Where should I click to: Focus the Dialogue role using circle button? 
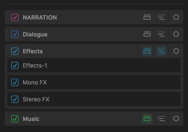pyautogui.click(x=176, y=34)
